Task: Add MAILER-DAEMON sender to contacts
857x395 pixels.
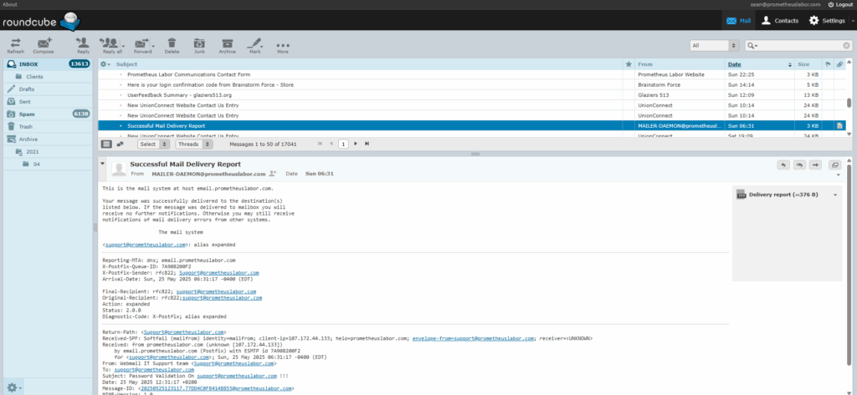Action: click(272, 174)
